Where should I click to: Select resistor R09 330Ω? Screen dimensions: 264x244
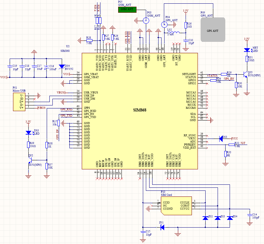point(28,145)
